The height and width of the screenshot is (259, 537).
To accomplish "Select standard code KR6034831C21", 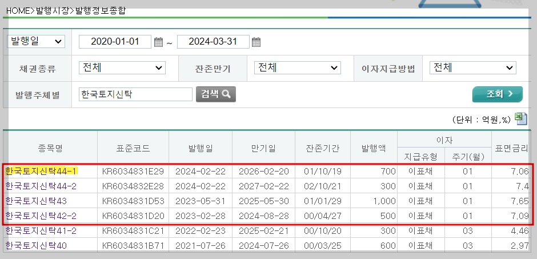I will [133, 231].
